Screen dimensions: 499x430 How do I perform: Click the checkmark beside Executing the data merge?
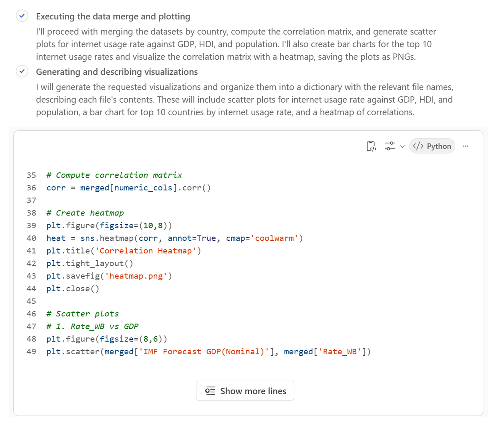22,16
